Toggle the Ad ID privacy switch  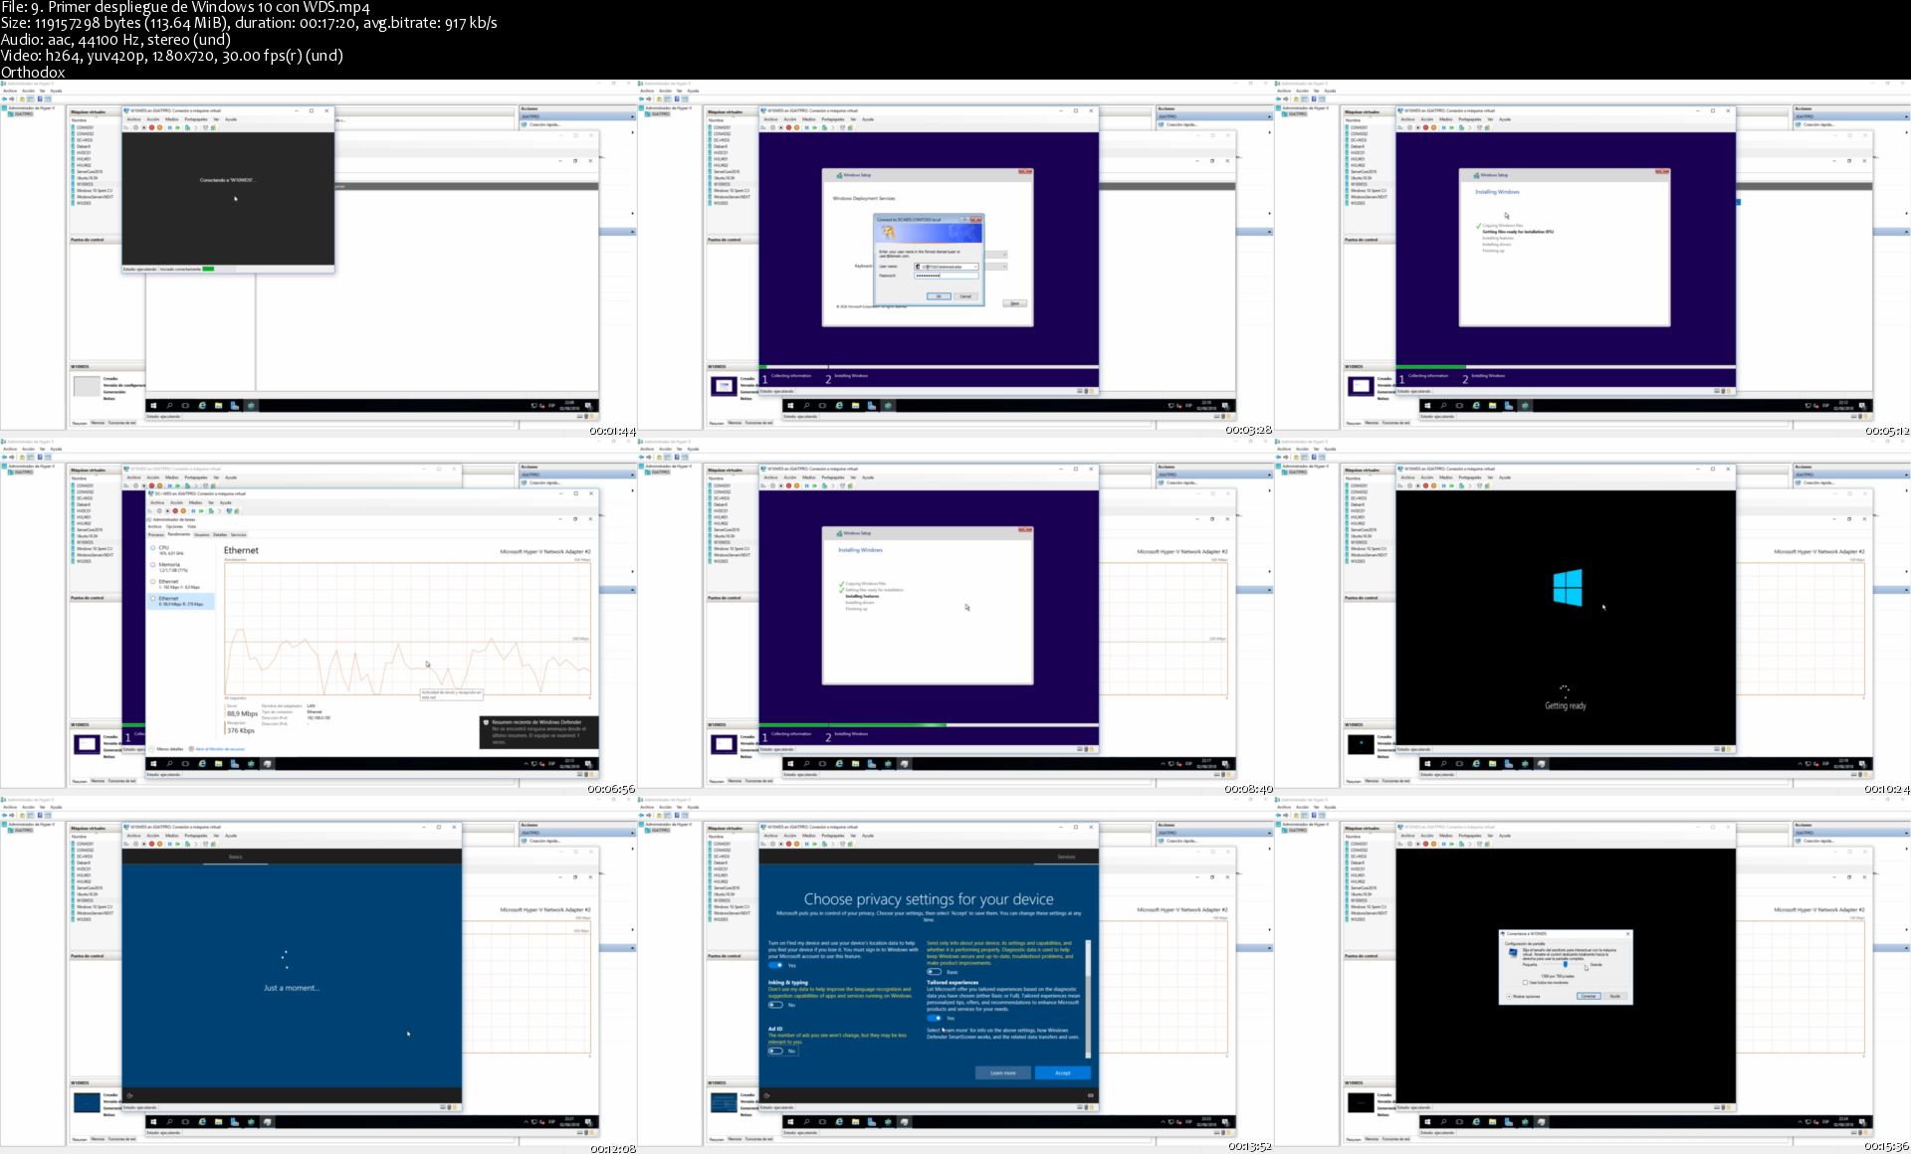[775, 1051]
